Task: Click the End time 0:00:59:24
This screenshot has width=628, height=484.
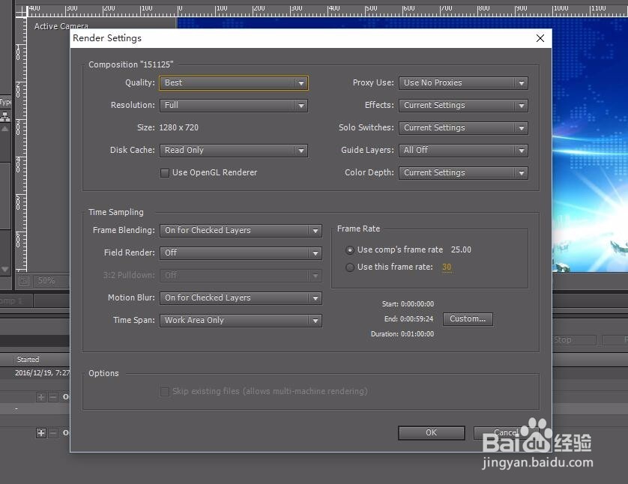Action: pos(417,319)
